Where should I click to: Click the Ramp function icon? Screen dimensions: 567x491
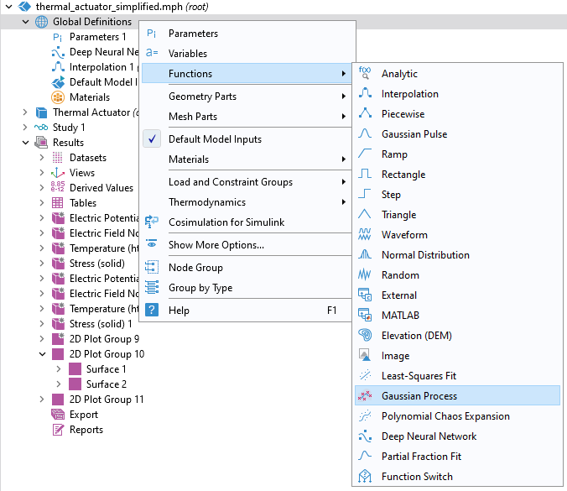point(365,154)
